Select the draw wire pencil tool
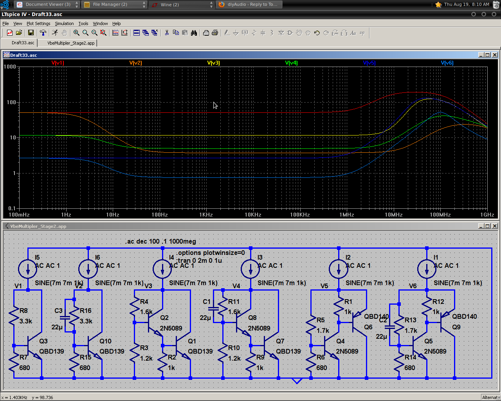501x401 pixels. click(x=227, y=33)
